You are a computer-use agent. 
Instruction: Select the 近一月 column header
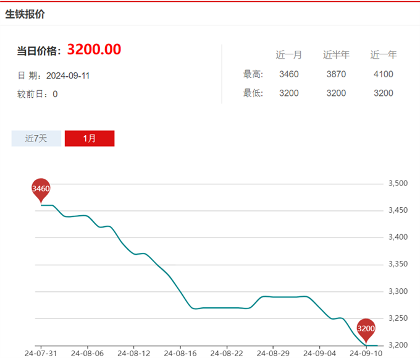click(288, 55)
